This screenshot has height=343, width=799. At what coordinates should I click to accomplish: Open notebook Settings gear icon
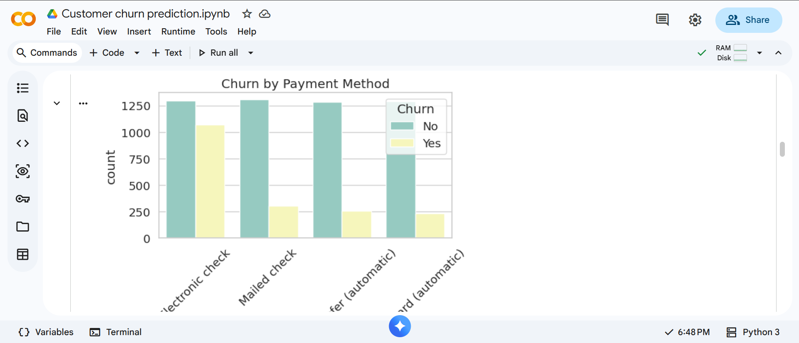(x=695, y=20)
